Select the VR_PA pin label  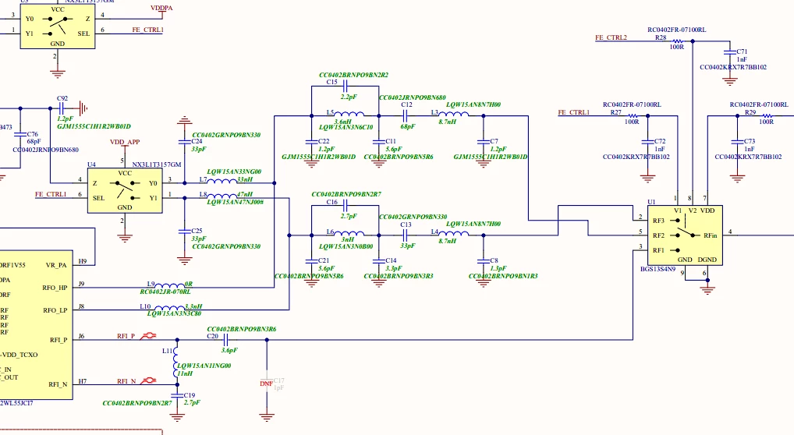click(55, 265)
